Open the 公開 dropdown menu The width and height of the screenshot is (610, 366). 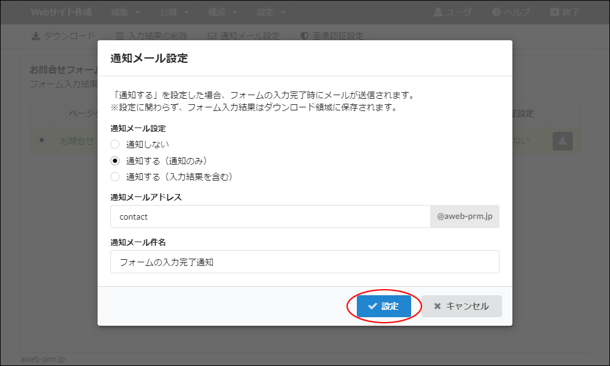click(x=174, y=12)
